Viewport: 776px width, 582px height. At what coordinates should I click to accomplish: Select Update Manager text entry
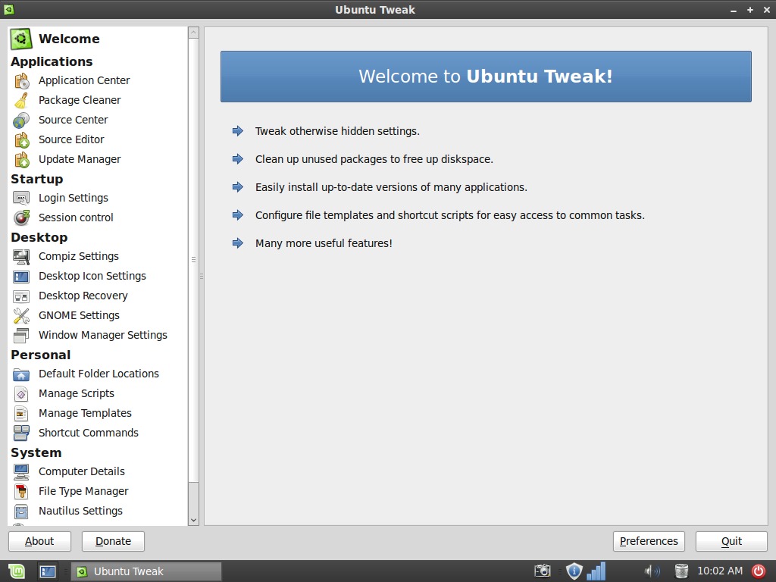click(80, 159)
